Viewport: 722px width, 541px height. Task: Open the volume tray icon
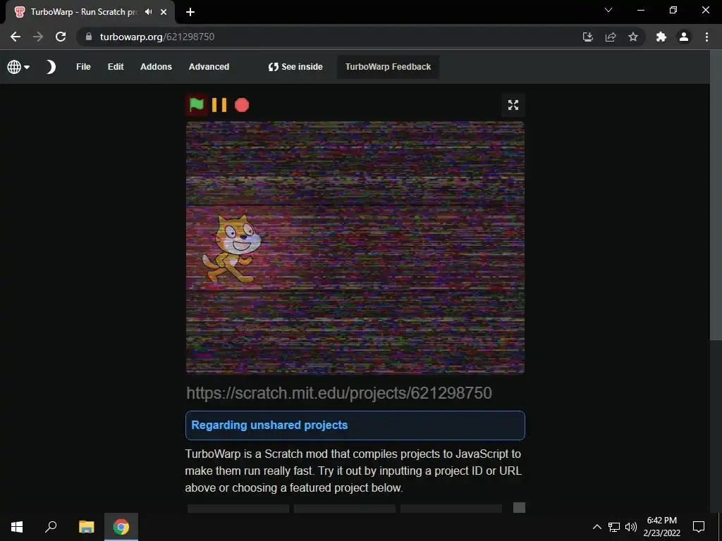pos(631,527)
